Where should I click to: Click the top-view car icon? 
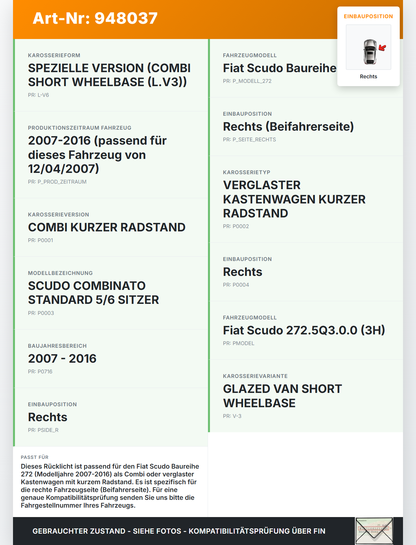pos(370,52)
